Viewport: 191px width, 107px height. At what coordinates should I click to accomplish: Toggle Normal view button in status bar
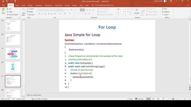tap(148, 99)
